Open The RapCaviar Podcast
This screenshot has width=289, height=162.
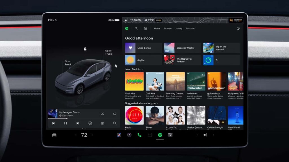183,60
